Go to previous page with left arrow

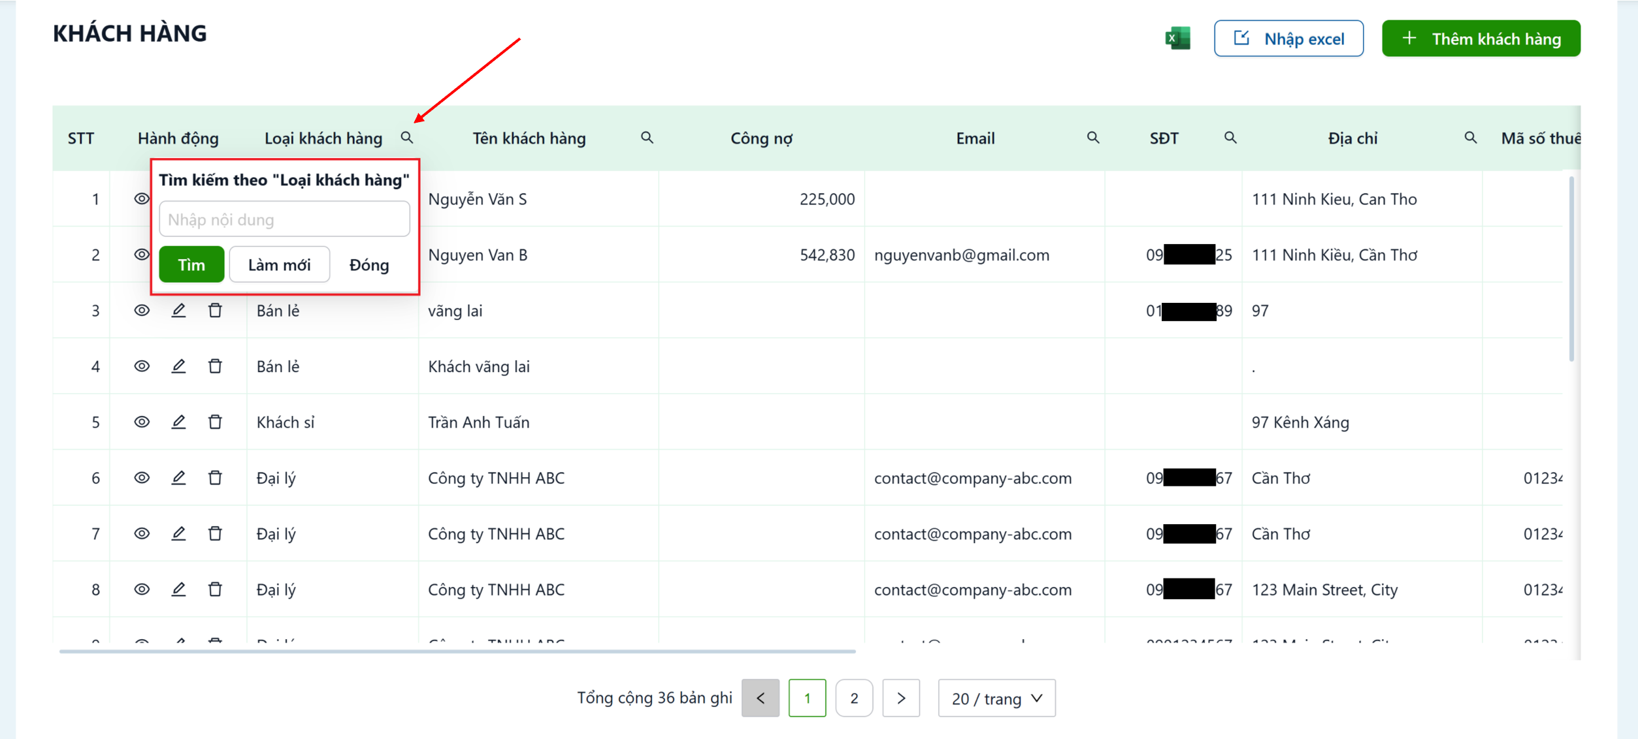pos(761,698)
